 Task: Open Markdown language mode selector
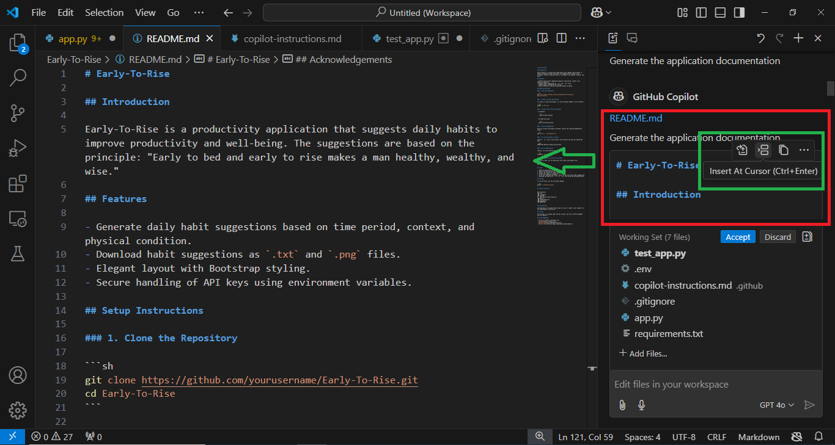coord(759,437)
